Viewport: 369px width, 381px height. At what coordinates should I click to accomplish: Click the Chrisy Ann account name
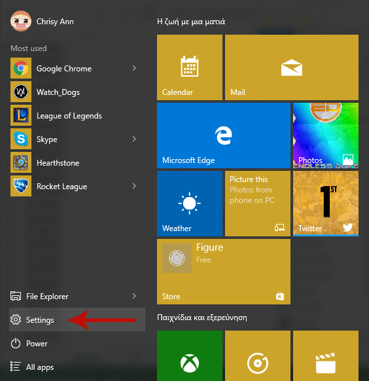click(55, 22)
